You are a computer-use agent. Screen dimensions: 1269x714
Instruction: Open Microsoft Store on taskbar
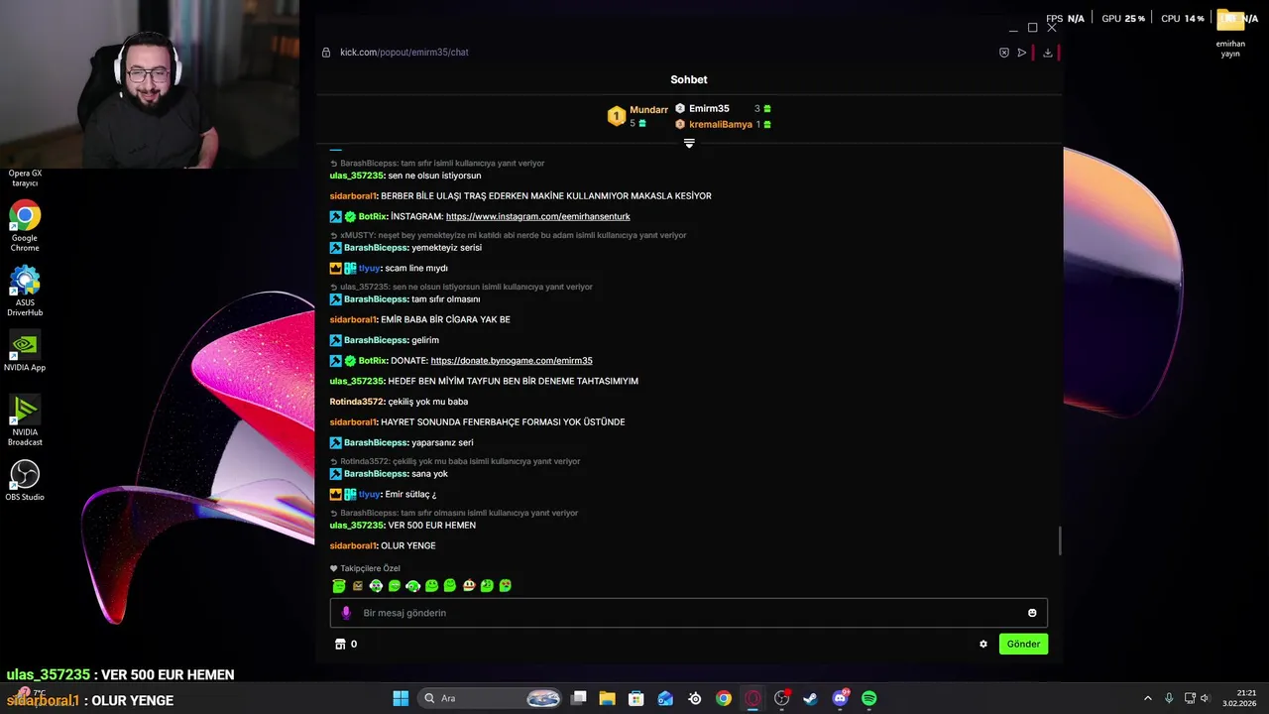636,699
